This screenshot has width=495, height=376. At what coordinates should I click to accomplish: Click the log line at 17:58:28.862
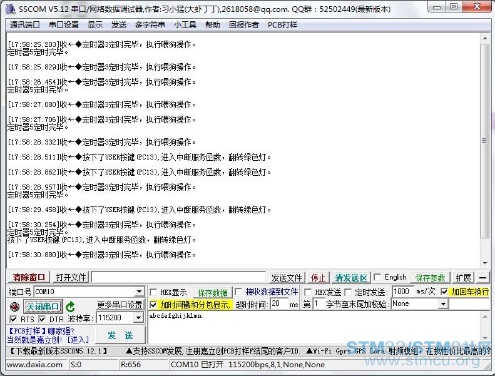(x=139, y=172)
